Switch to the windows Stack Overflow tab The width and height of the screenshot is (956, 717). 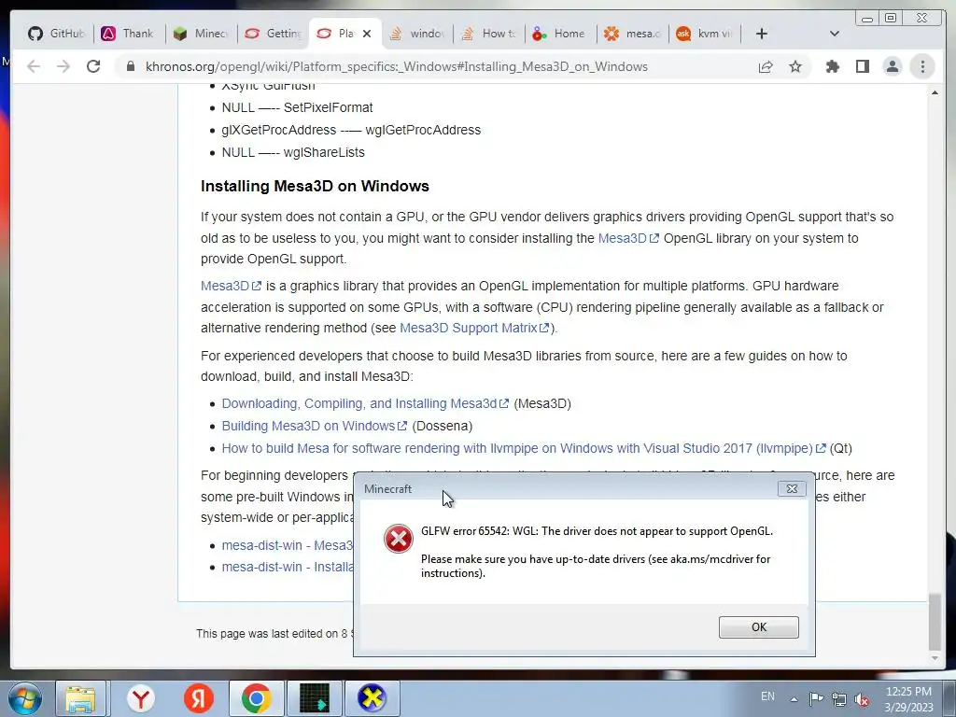(417, 34)
